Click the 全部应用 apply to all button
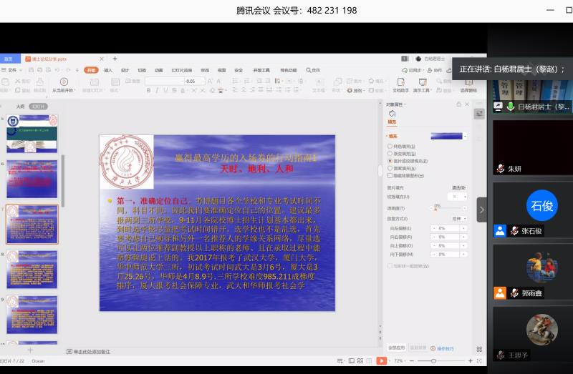The image size is (573, 374). point(397,348)
